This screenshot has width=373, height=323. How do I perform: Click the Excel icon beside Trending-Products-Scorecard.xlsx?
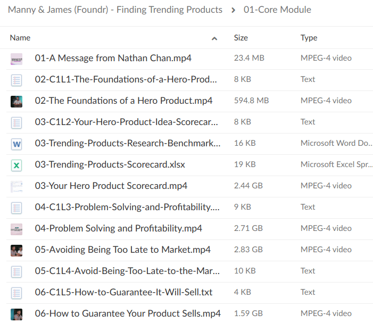[x=16, y=165]
